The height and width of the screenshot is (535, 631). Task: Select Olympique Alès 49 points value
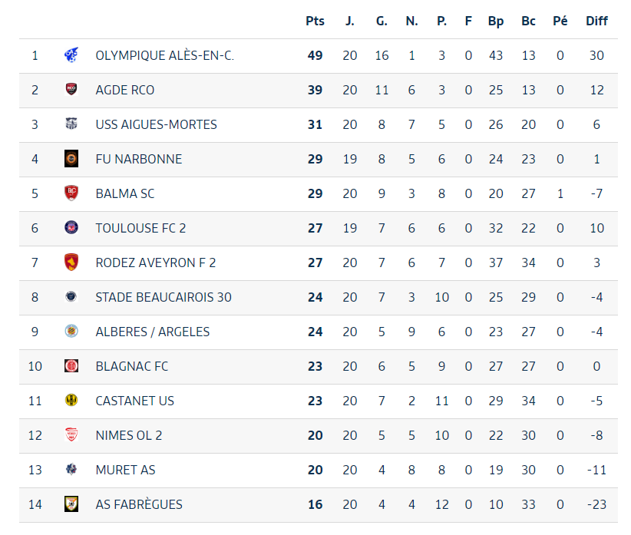[315, 55]
